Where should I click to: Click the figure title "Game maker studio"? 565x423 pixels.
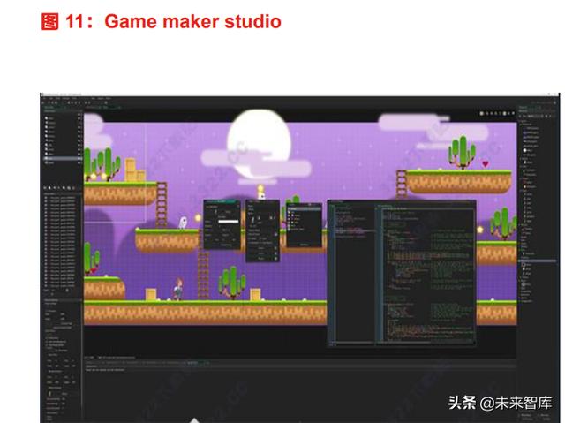click(x=192, y=21)
